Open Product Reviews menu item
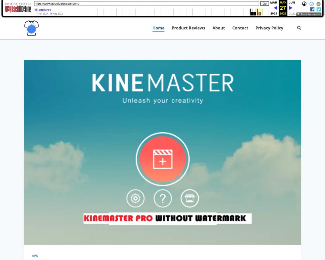 point(188,28)
